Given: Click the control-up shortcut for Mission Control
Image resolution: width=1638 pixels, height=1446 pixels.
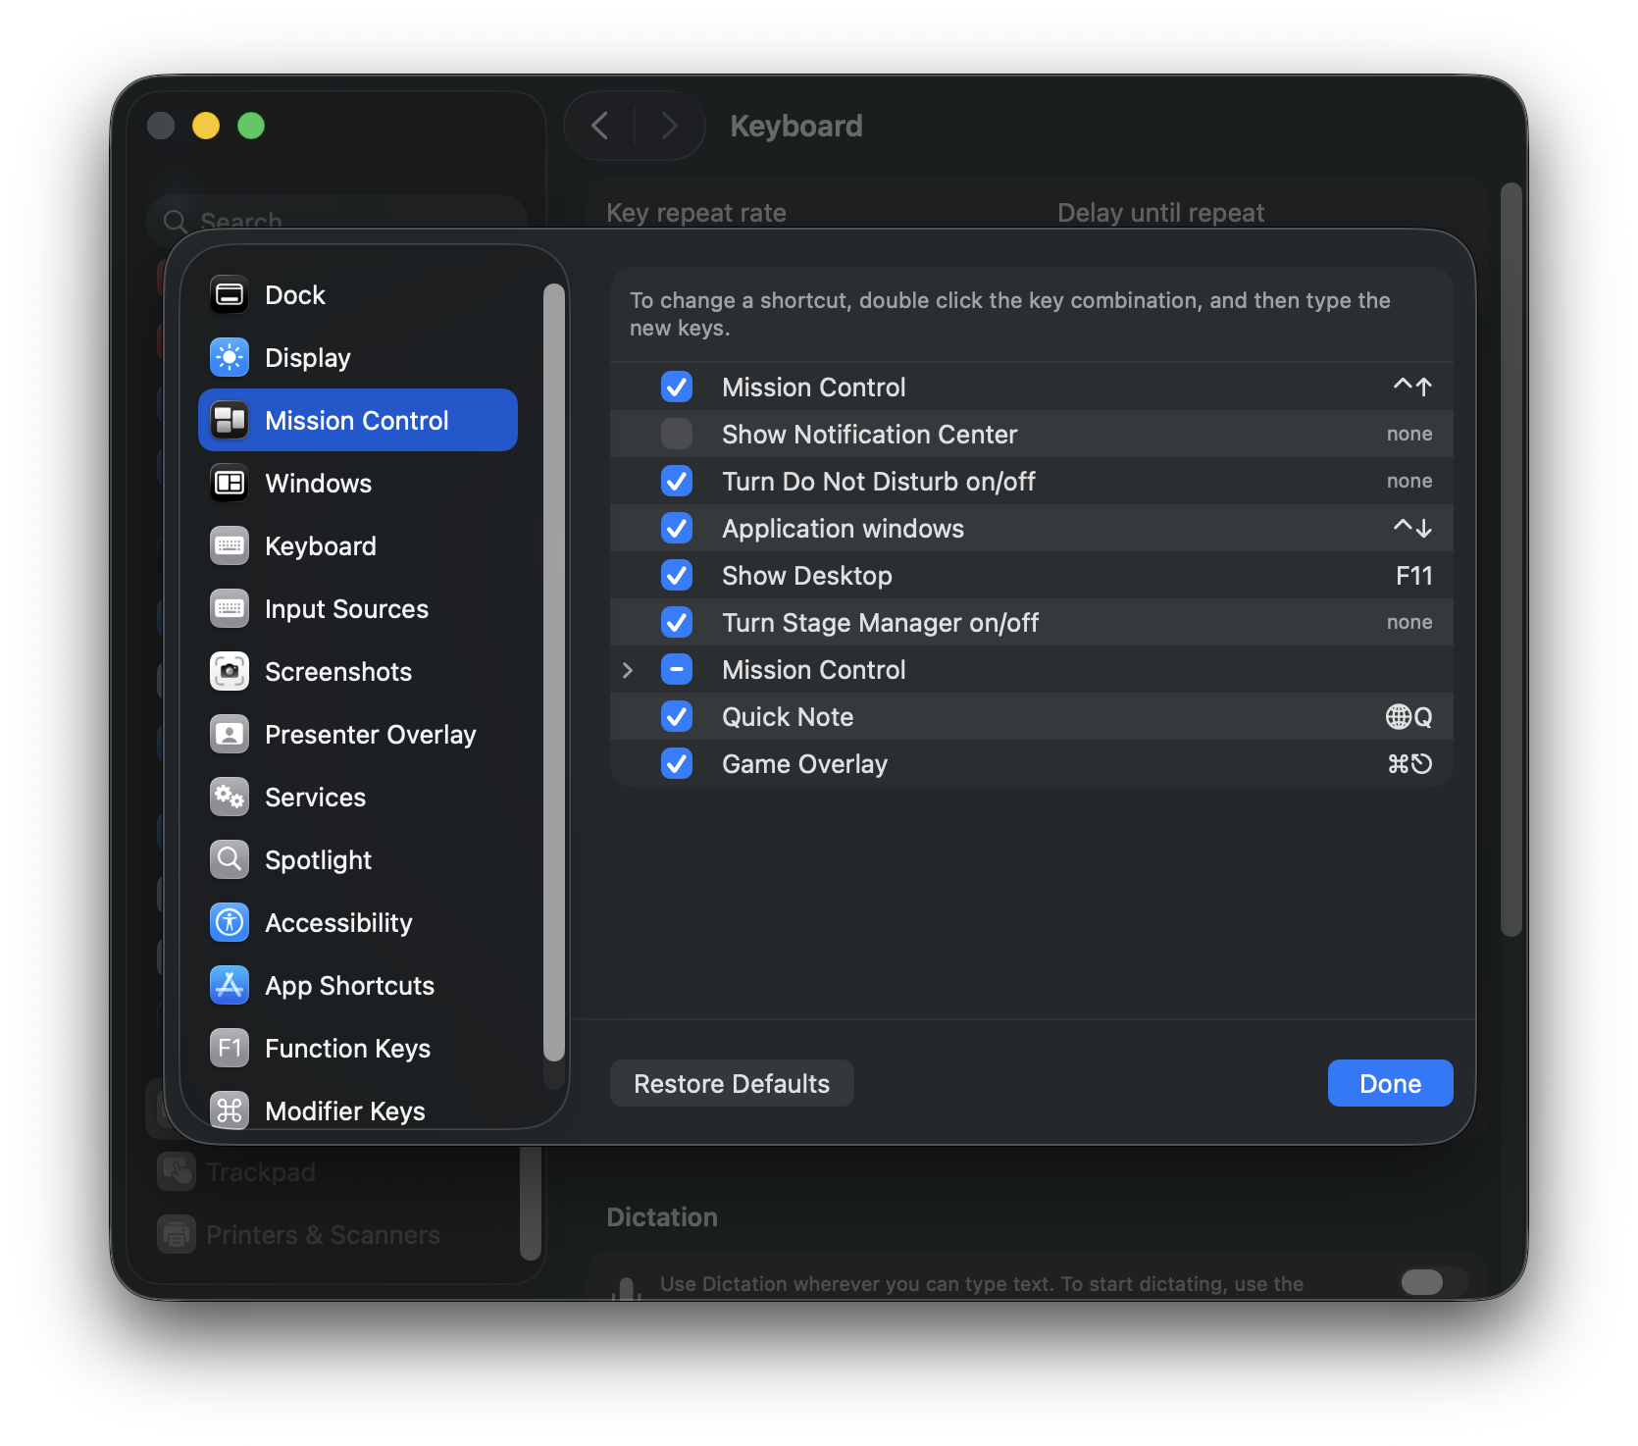Looking at the screenshot, I should pos(1412,387).
